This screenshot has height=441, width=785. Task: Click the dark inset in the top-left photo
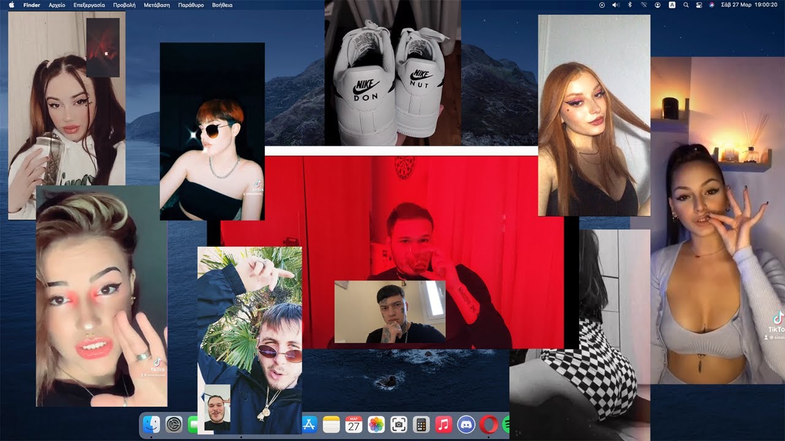pos(103,47)
